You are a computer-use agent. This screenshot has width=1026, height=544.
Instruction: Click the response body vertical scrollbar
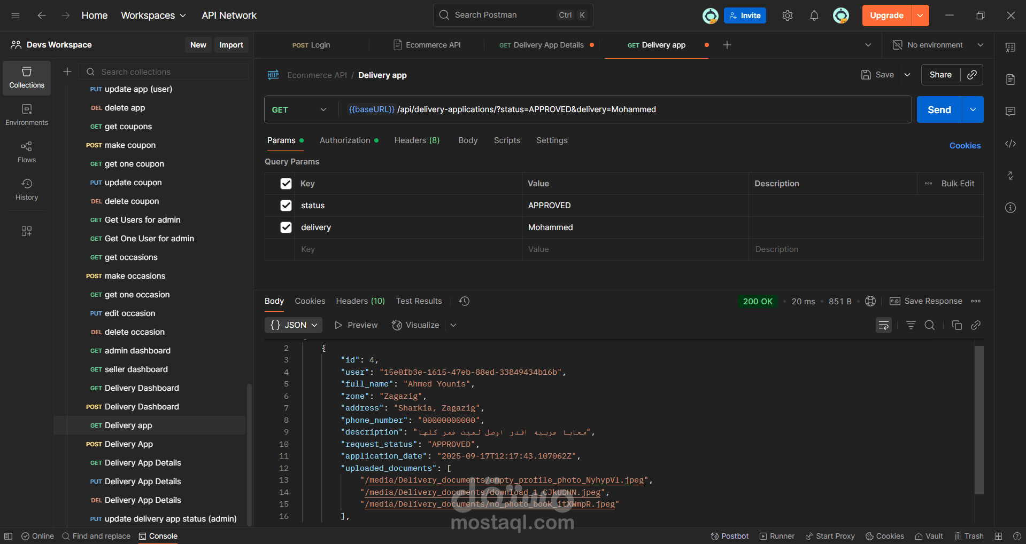[x=979, y=420]
